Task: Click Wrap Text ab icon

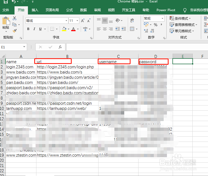Action: coord(132,20)
